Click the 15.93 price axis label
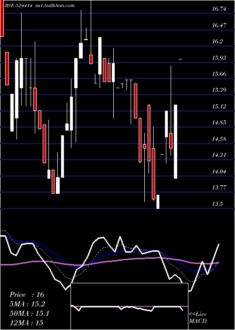Screen dimensions: 235x330 point(219,58)
